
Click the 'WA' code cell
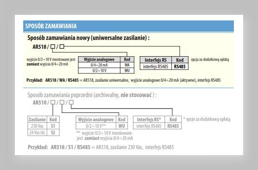[127, 65]
